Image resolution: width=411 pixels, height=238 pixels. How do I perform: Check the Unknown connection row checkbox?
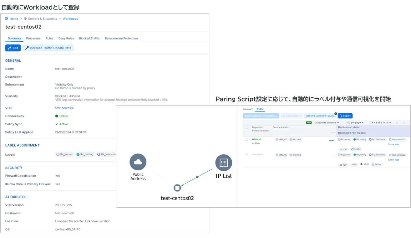coord(246,155)
